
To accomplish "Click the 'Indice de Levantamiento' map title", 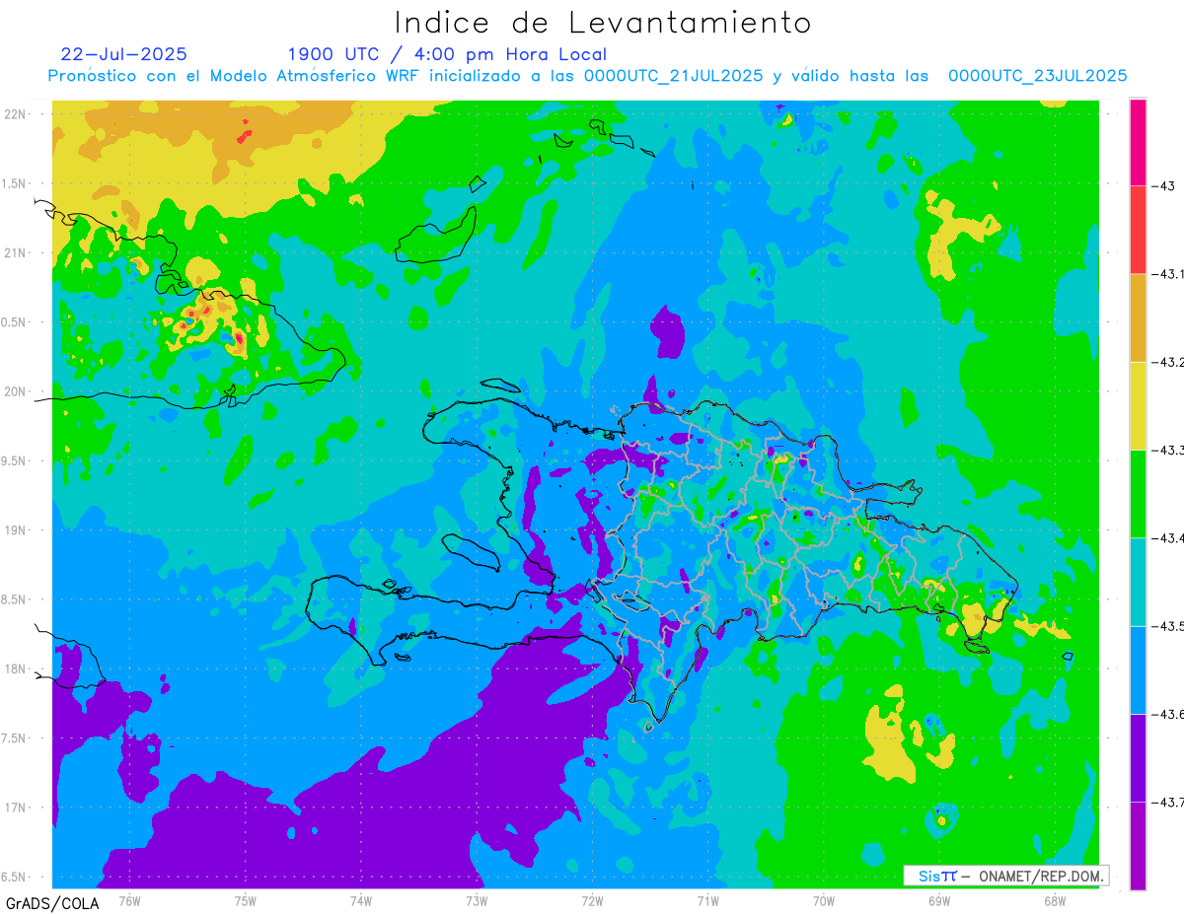I will click(603, 23).
